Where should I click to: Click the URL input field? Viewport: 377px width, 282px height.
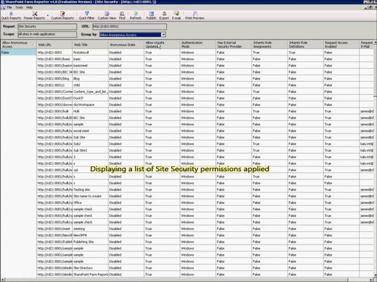130,26
